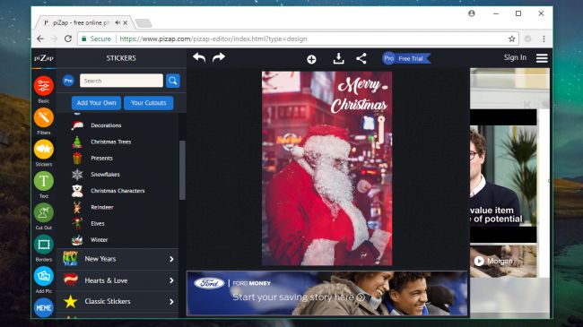Download the edited image
This screenshot has height=327, width=583.
tap(338, 58)
